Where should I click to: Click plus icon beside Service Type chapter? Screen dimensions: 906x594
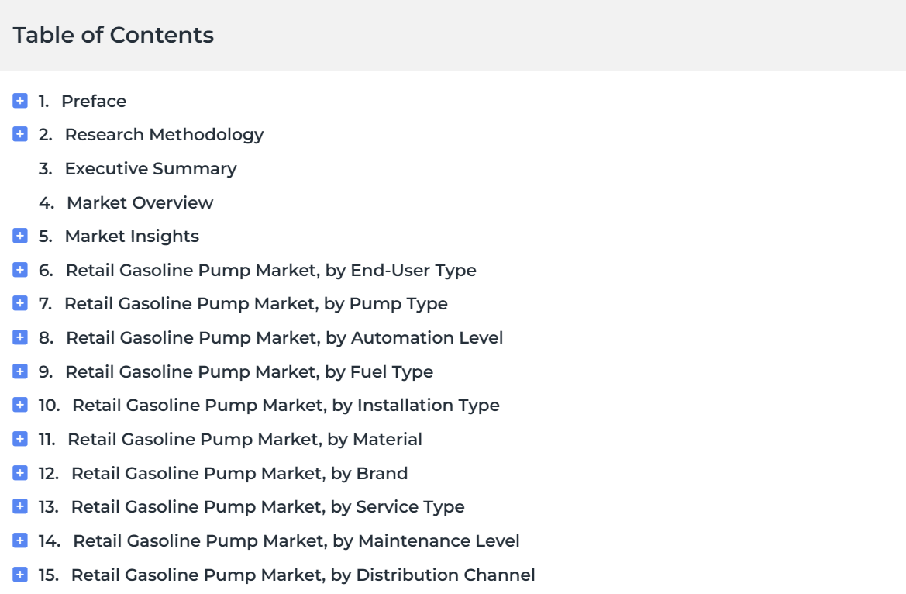pos(20,507)
